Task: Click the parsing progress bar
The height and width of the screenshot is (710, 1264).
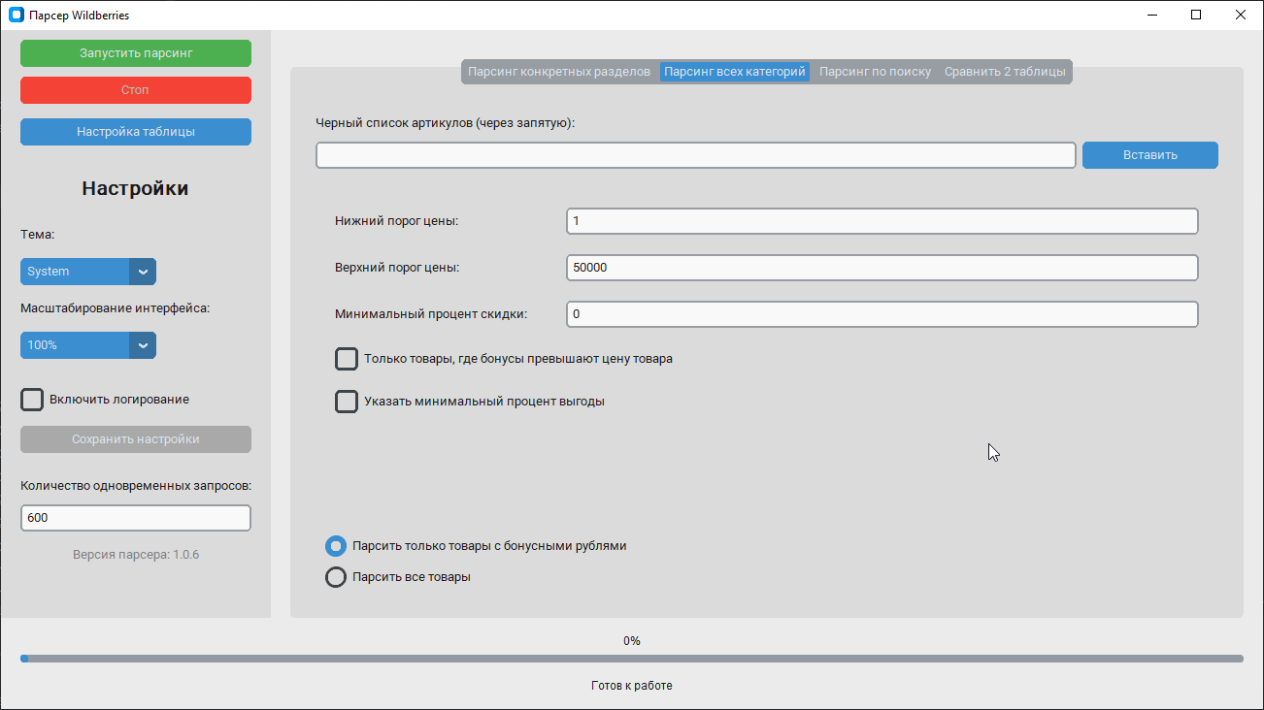Action: tap(632, 659)
